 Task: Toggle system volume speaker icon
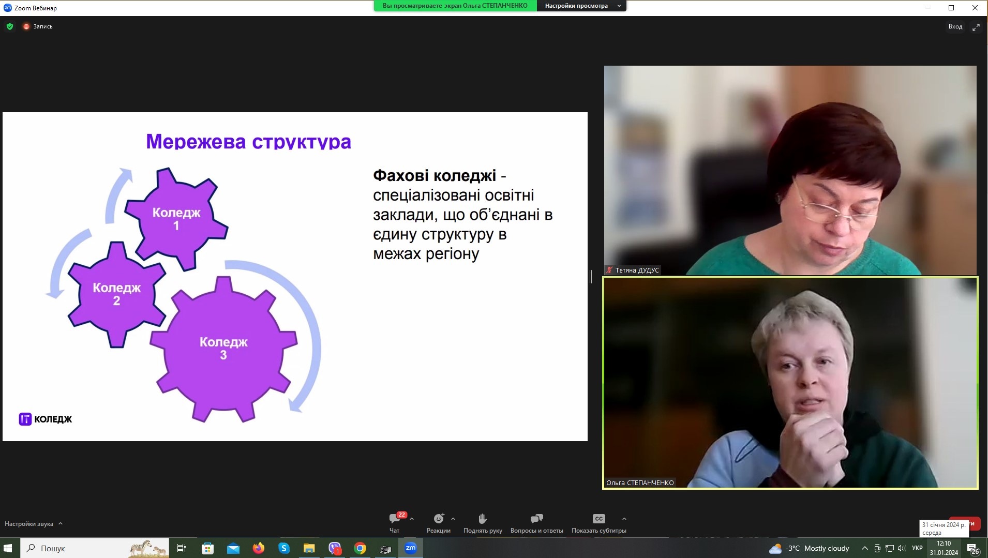point(902,548)
